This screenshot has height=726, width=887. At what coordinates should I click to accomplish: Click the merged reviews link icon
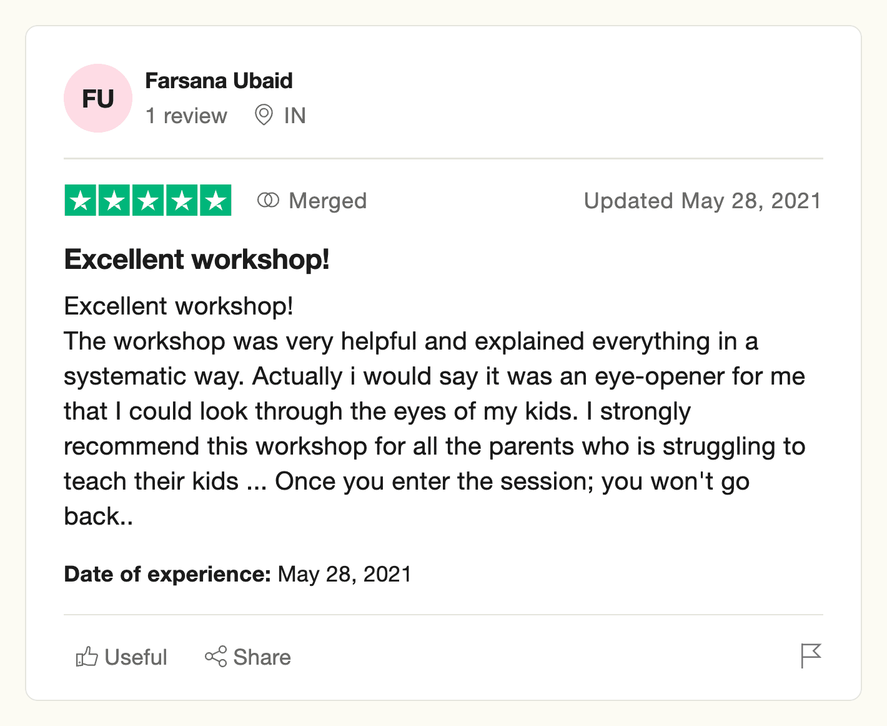270,200
